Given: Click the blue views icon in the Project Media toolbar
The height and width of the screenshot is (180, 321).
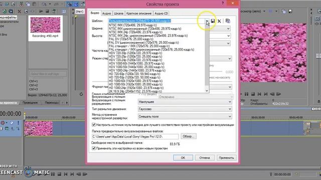Looking at the screenshot, I should click(64, 11).
